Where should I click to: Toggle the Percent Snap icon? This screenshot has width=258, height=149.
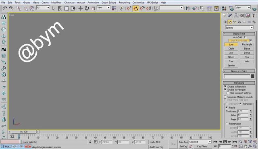[x=142, y=8]
